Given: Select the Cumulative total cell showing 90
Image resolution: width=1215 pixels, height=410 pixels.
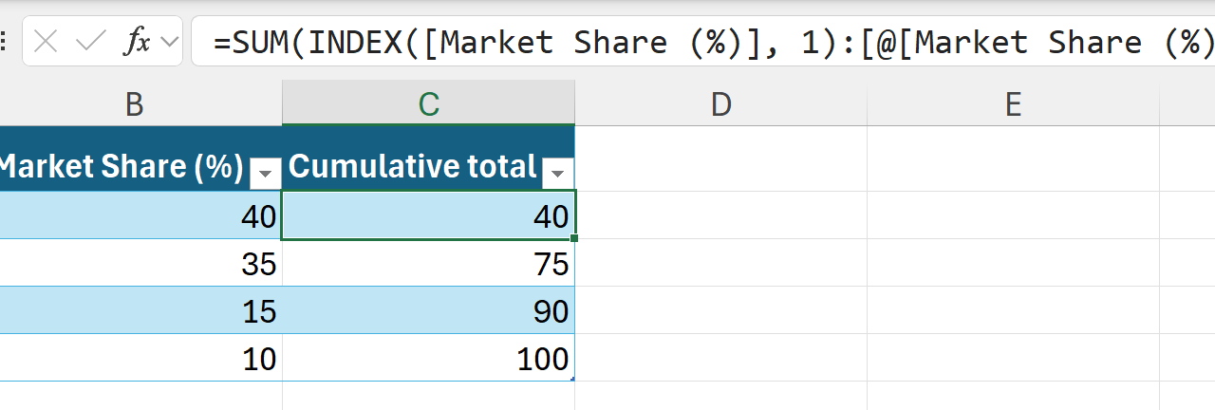Looking at the screenshot, I should 428,310.
